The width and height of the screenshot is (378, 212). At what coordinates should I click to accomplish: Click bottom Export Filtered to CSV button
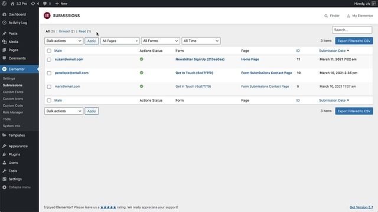point(354,111)
